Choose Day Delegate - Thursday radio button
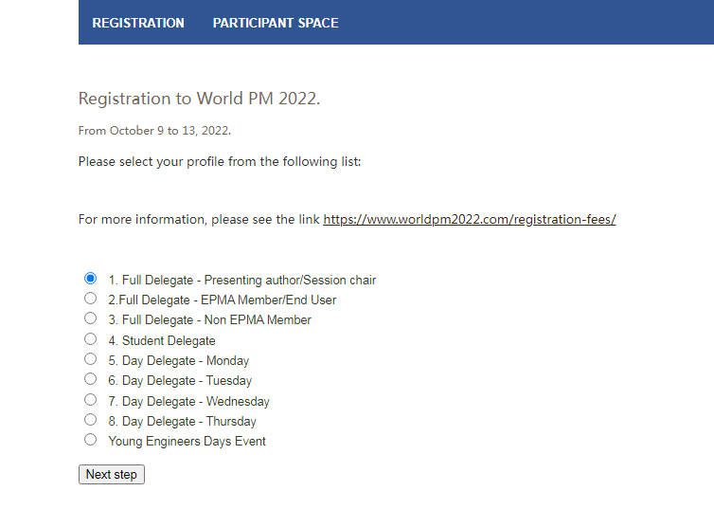The height and width of the screenshot is (509, 714). tap(90, 420)
